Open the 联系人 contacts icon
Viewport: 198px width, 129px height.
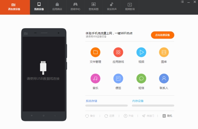(164, 79)
